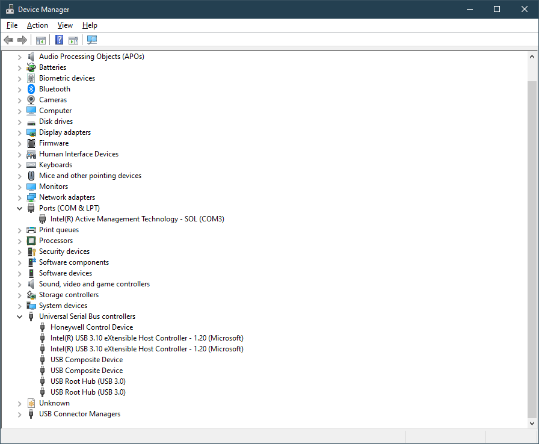Select Intel Active Management Technology SOL (COM3)
The image size is (539, 444).
pos(137,219)
